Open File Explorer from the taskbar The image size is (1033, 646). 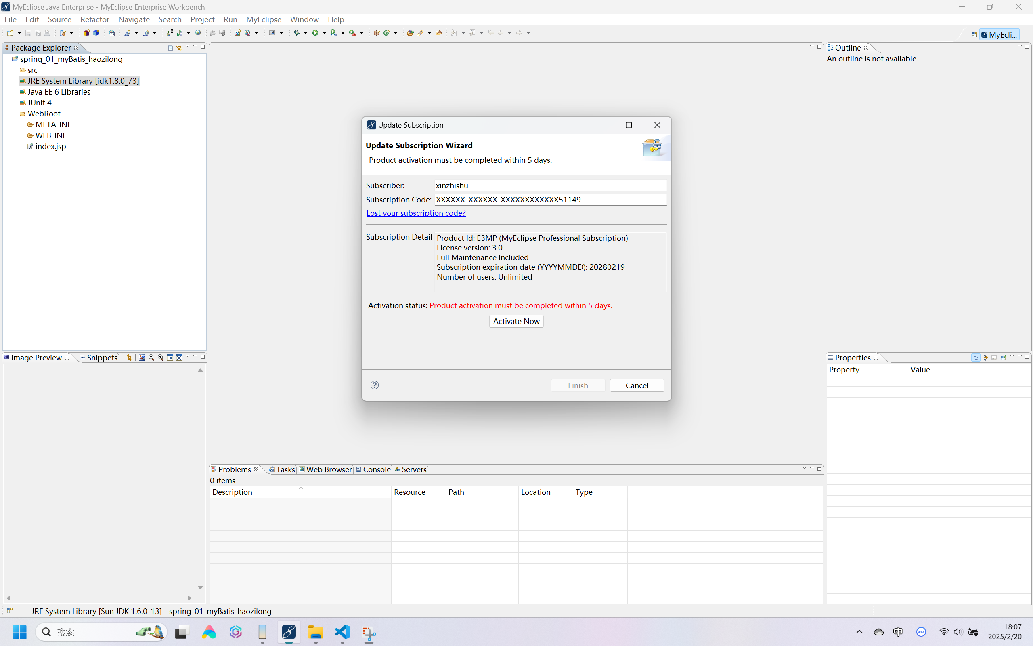click(x=316, y=632)
